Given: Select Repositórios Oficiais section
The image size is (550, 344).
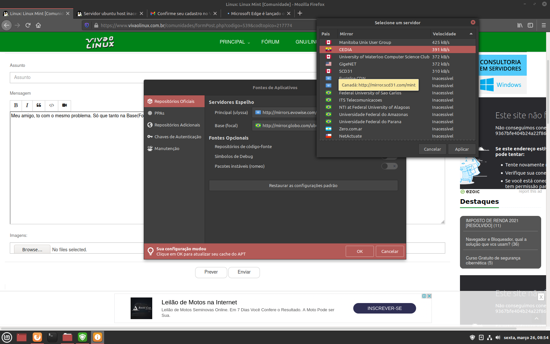Looking at the screenshot, I should [174, 101].
